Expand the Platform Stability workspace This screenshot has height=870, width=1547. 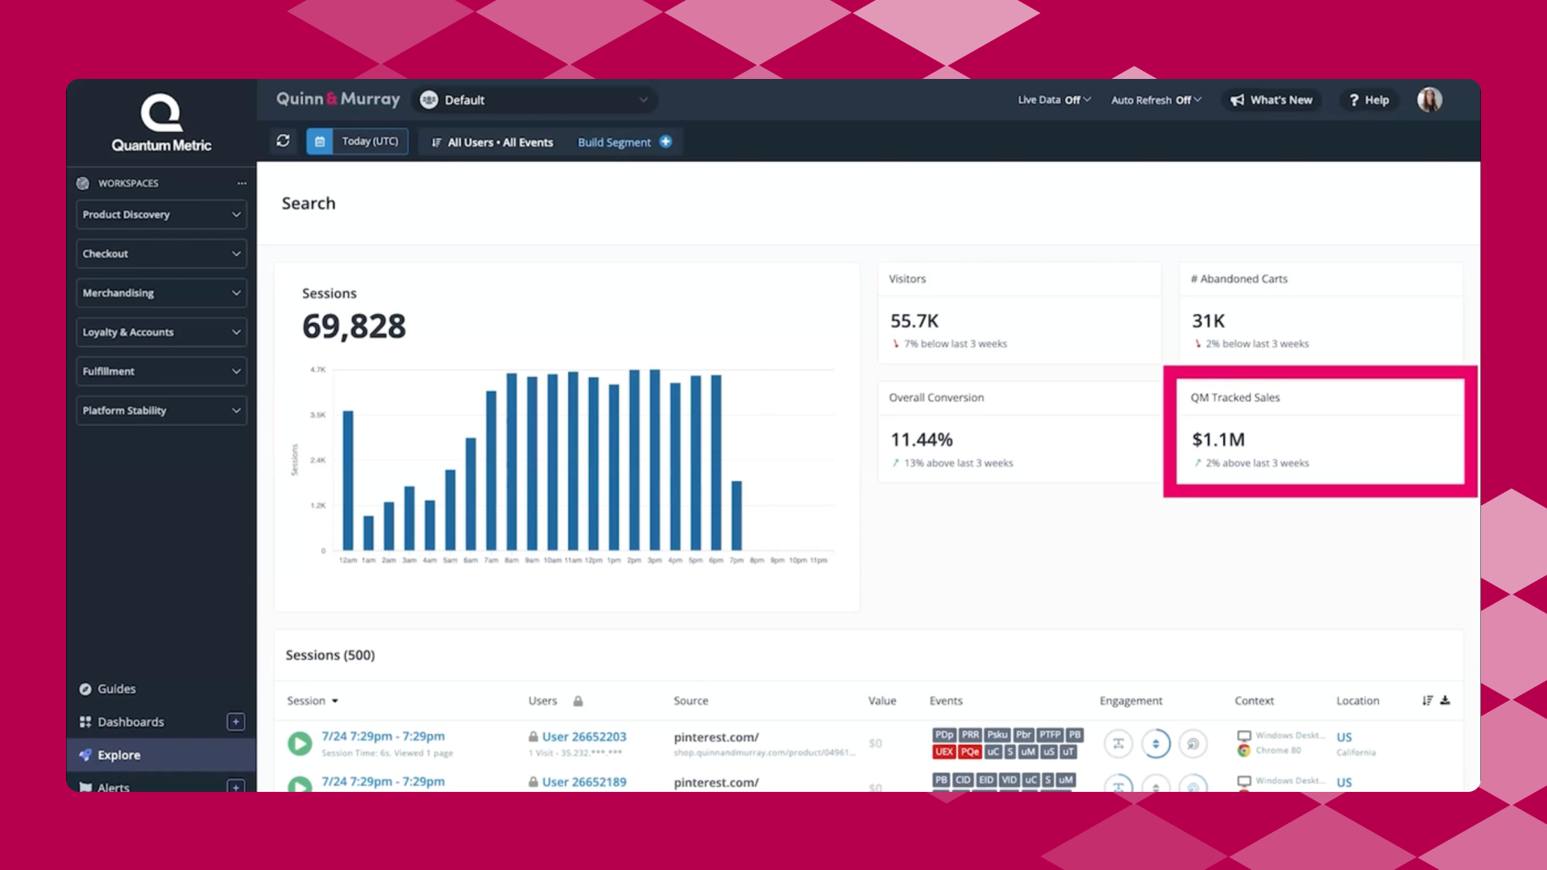point(161,411)
